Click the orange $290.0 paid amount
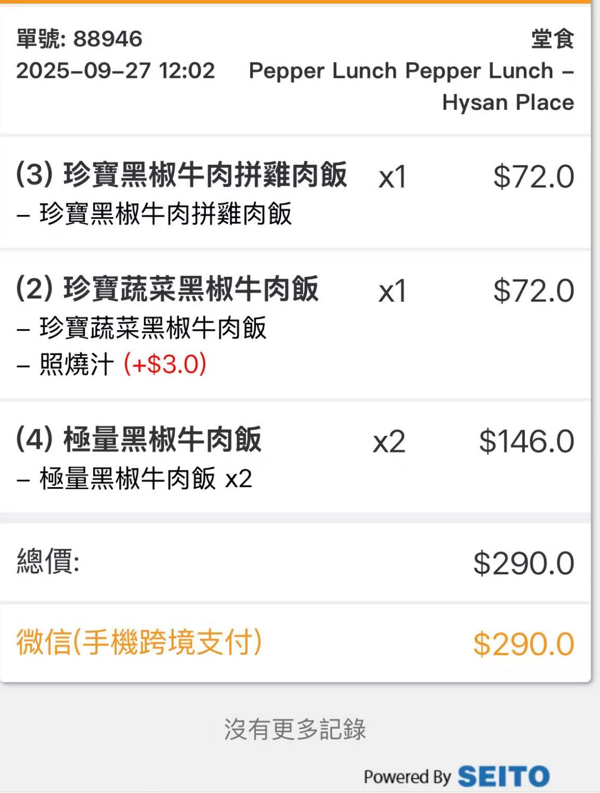600x793 pixels. 523,644
